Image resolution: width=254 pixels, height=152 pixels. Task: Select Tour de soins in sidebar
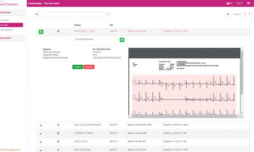(11, 25)
